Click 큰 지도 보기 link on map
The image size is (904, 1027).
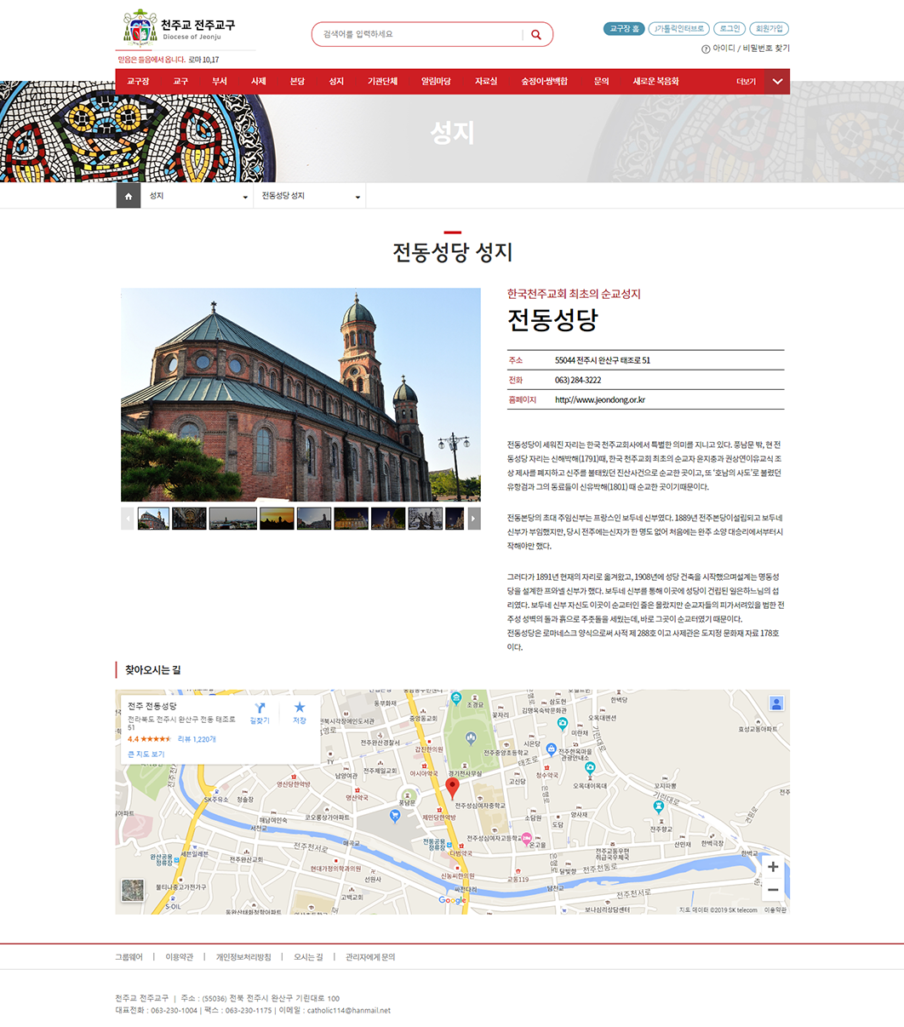[146, 754]
